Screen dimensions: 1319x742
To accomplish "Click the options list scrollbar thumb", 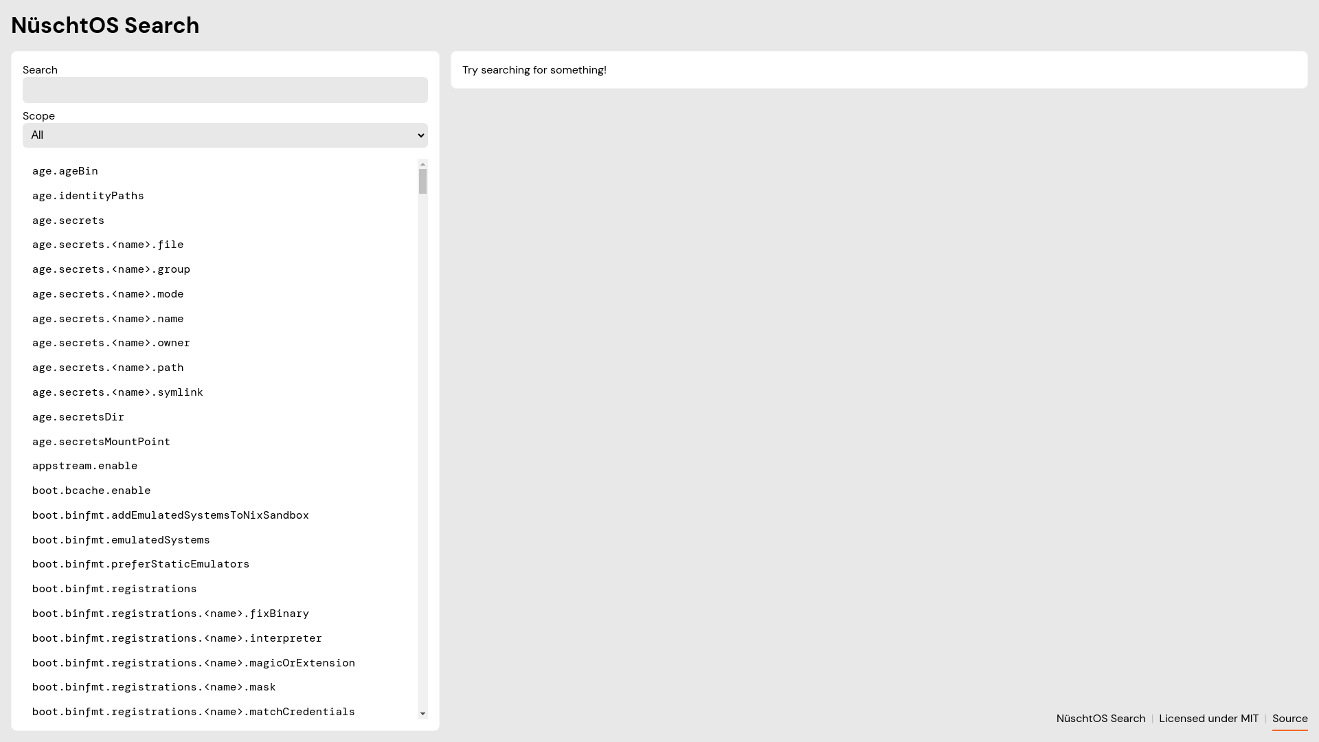I will 422,181.
